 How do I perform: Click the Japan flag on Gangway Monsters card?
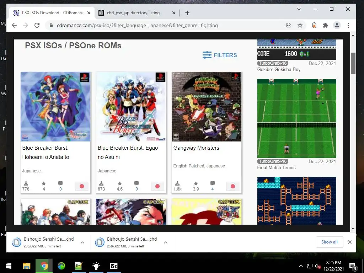tap(233, 186)
